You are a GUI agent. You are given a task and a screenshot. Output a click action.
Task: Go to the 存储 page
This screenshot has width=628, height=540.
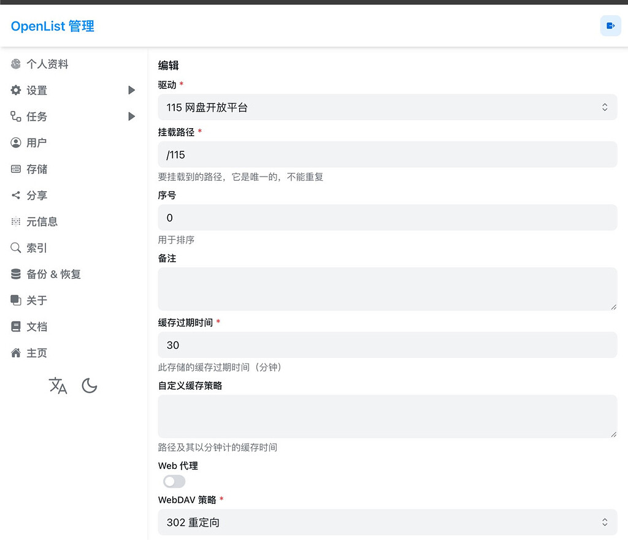37,169
